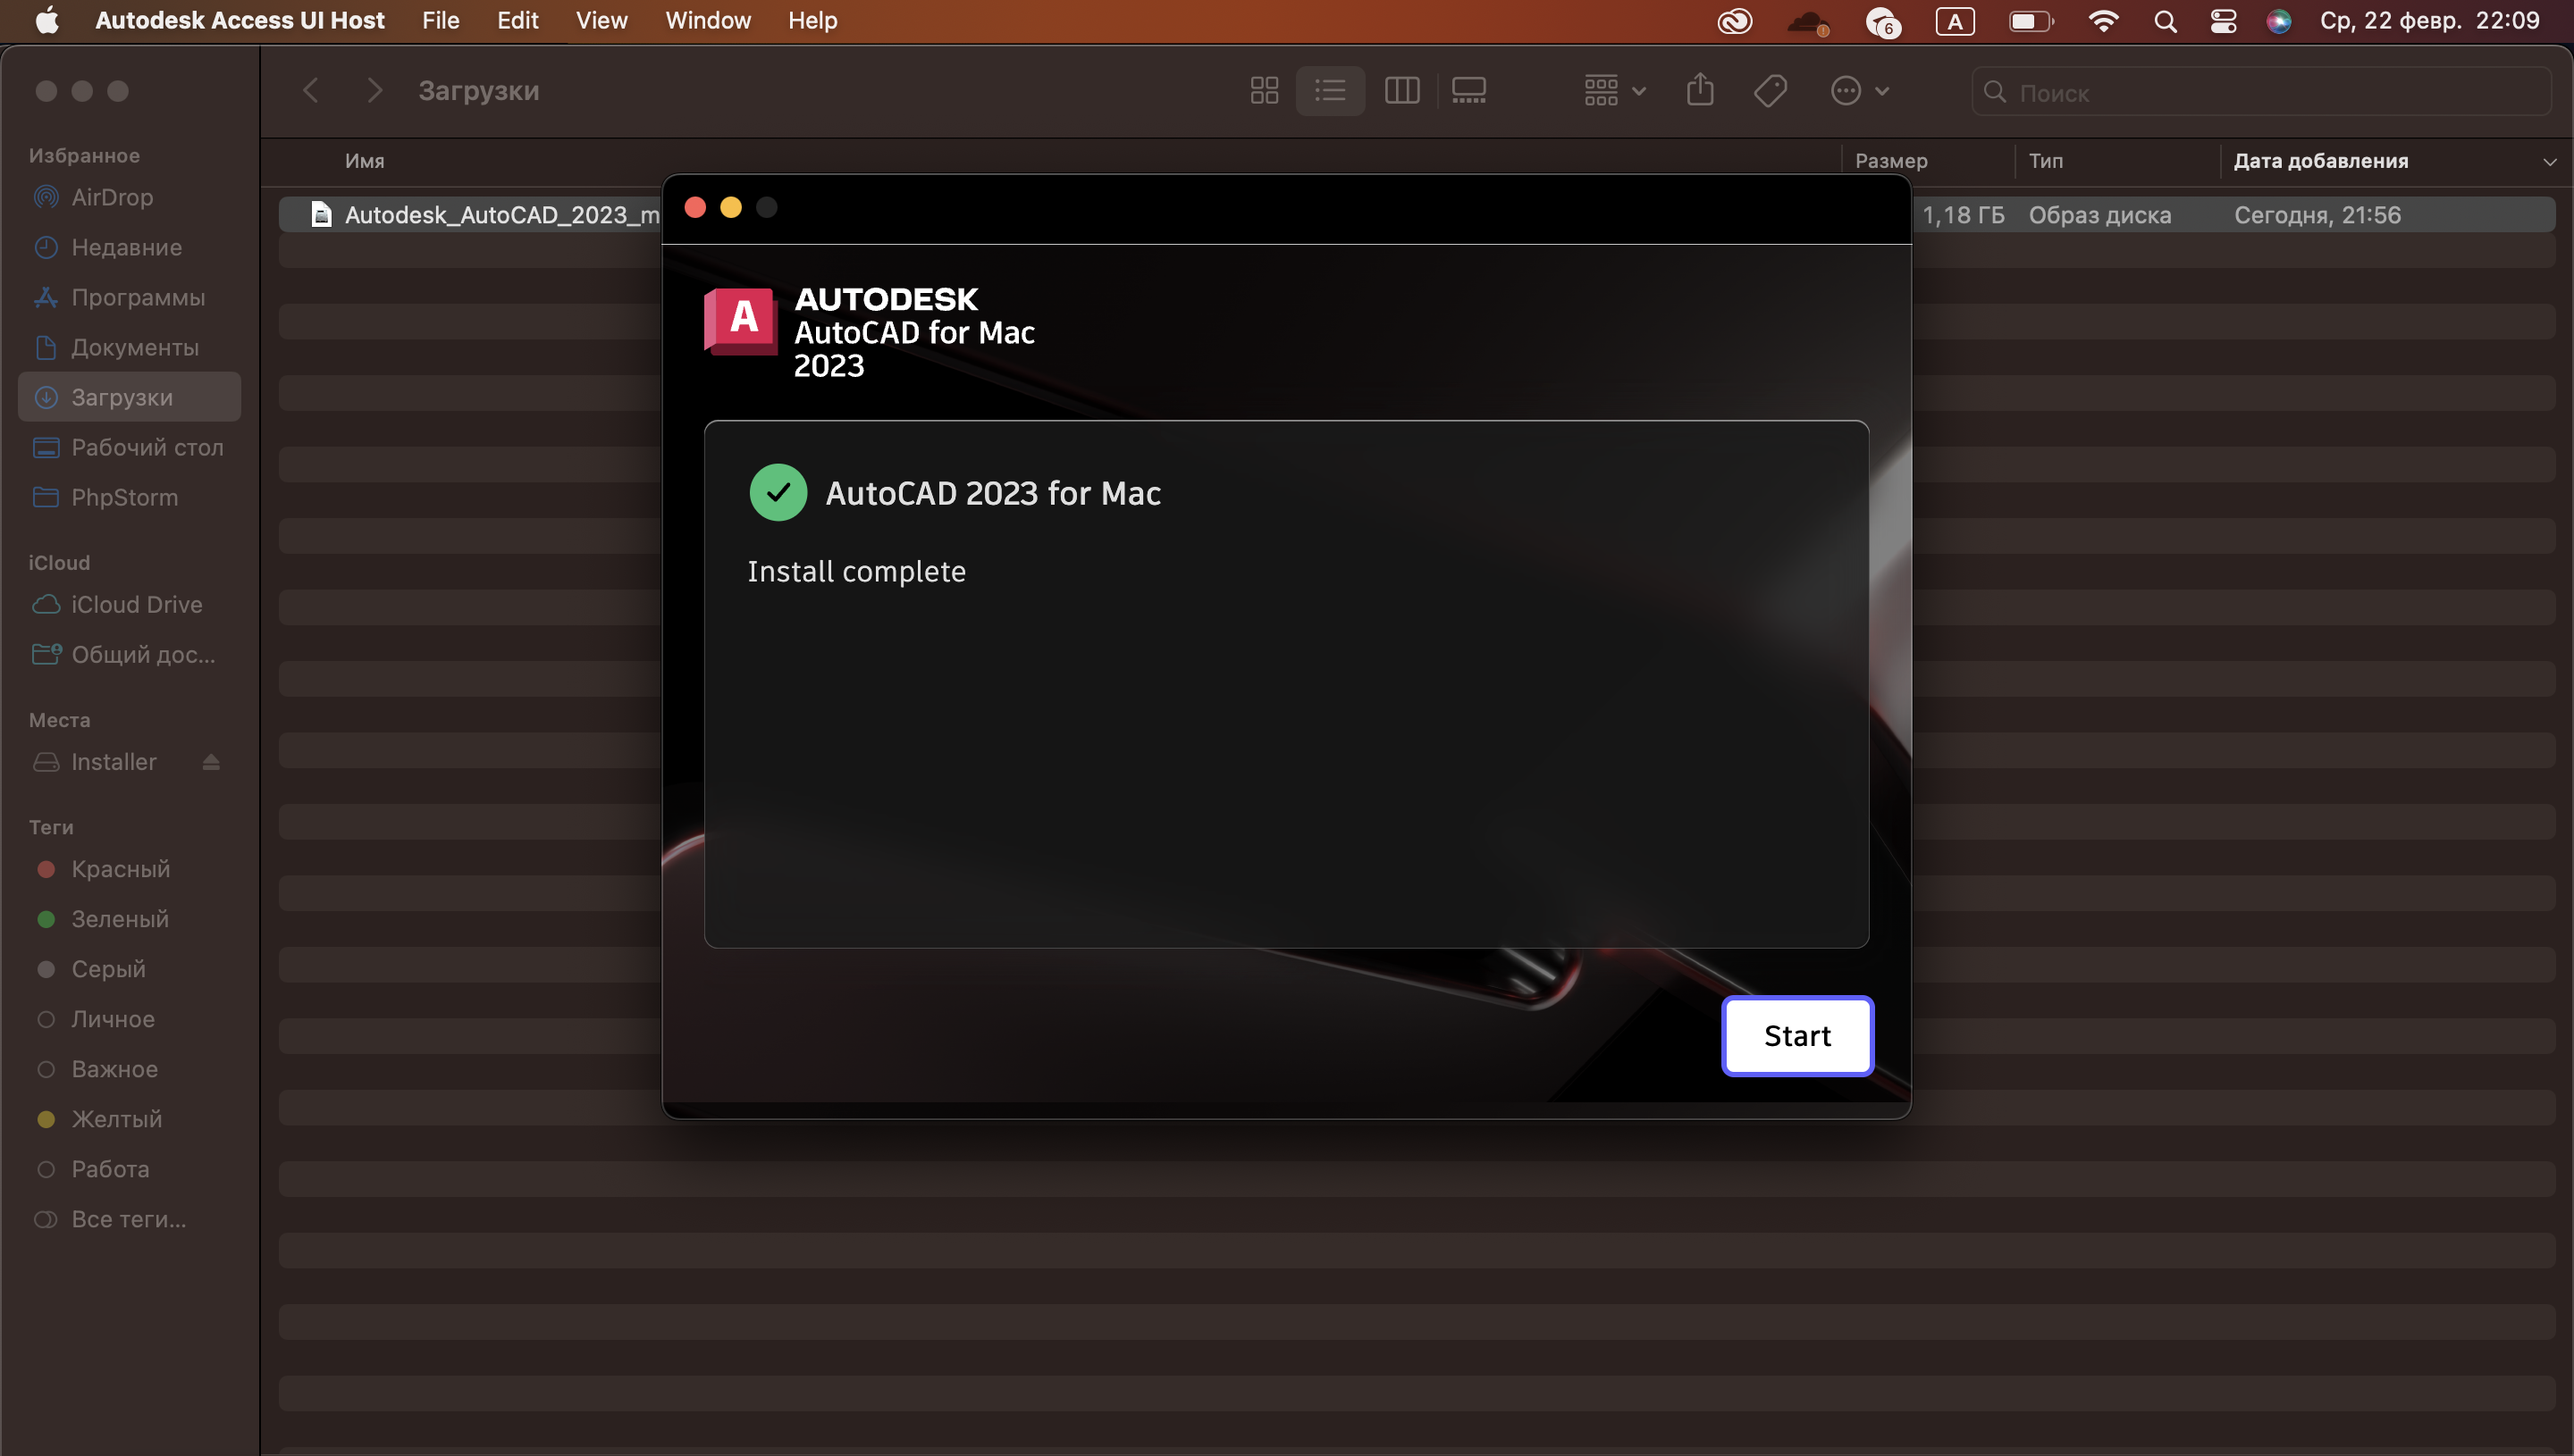Open the more actions ellipsis dropdown
The height and width of the screenshot is (1456, 2574).
[x=1859, y=91]
